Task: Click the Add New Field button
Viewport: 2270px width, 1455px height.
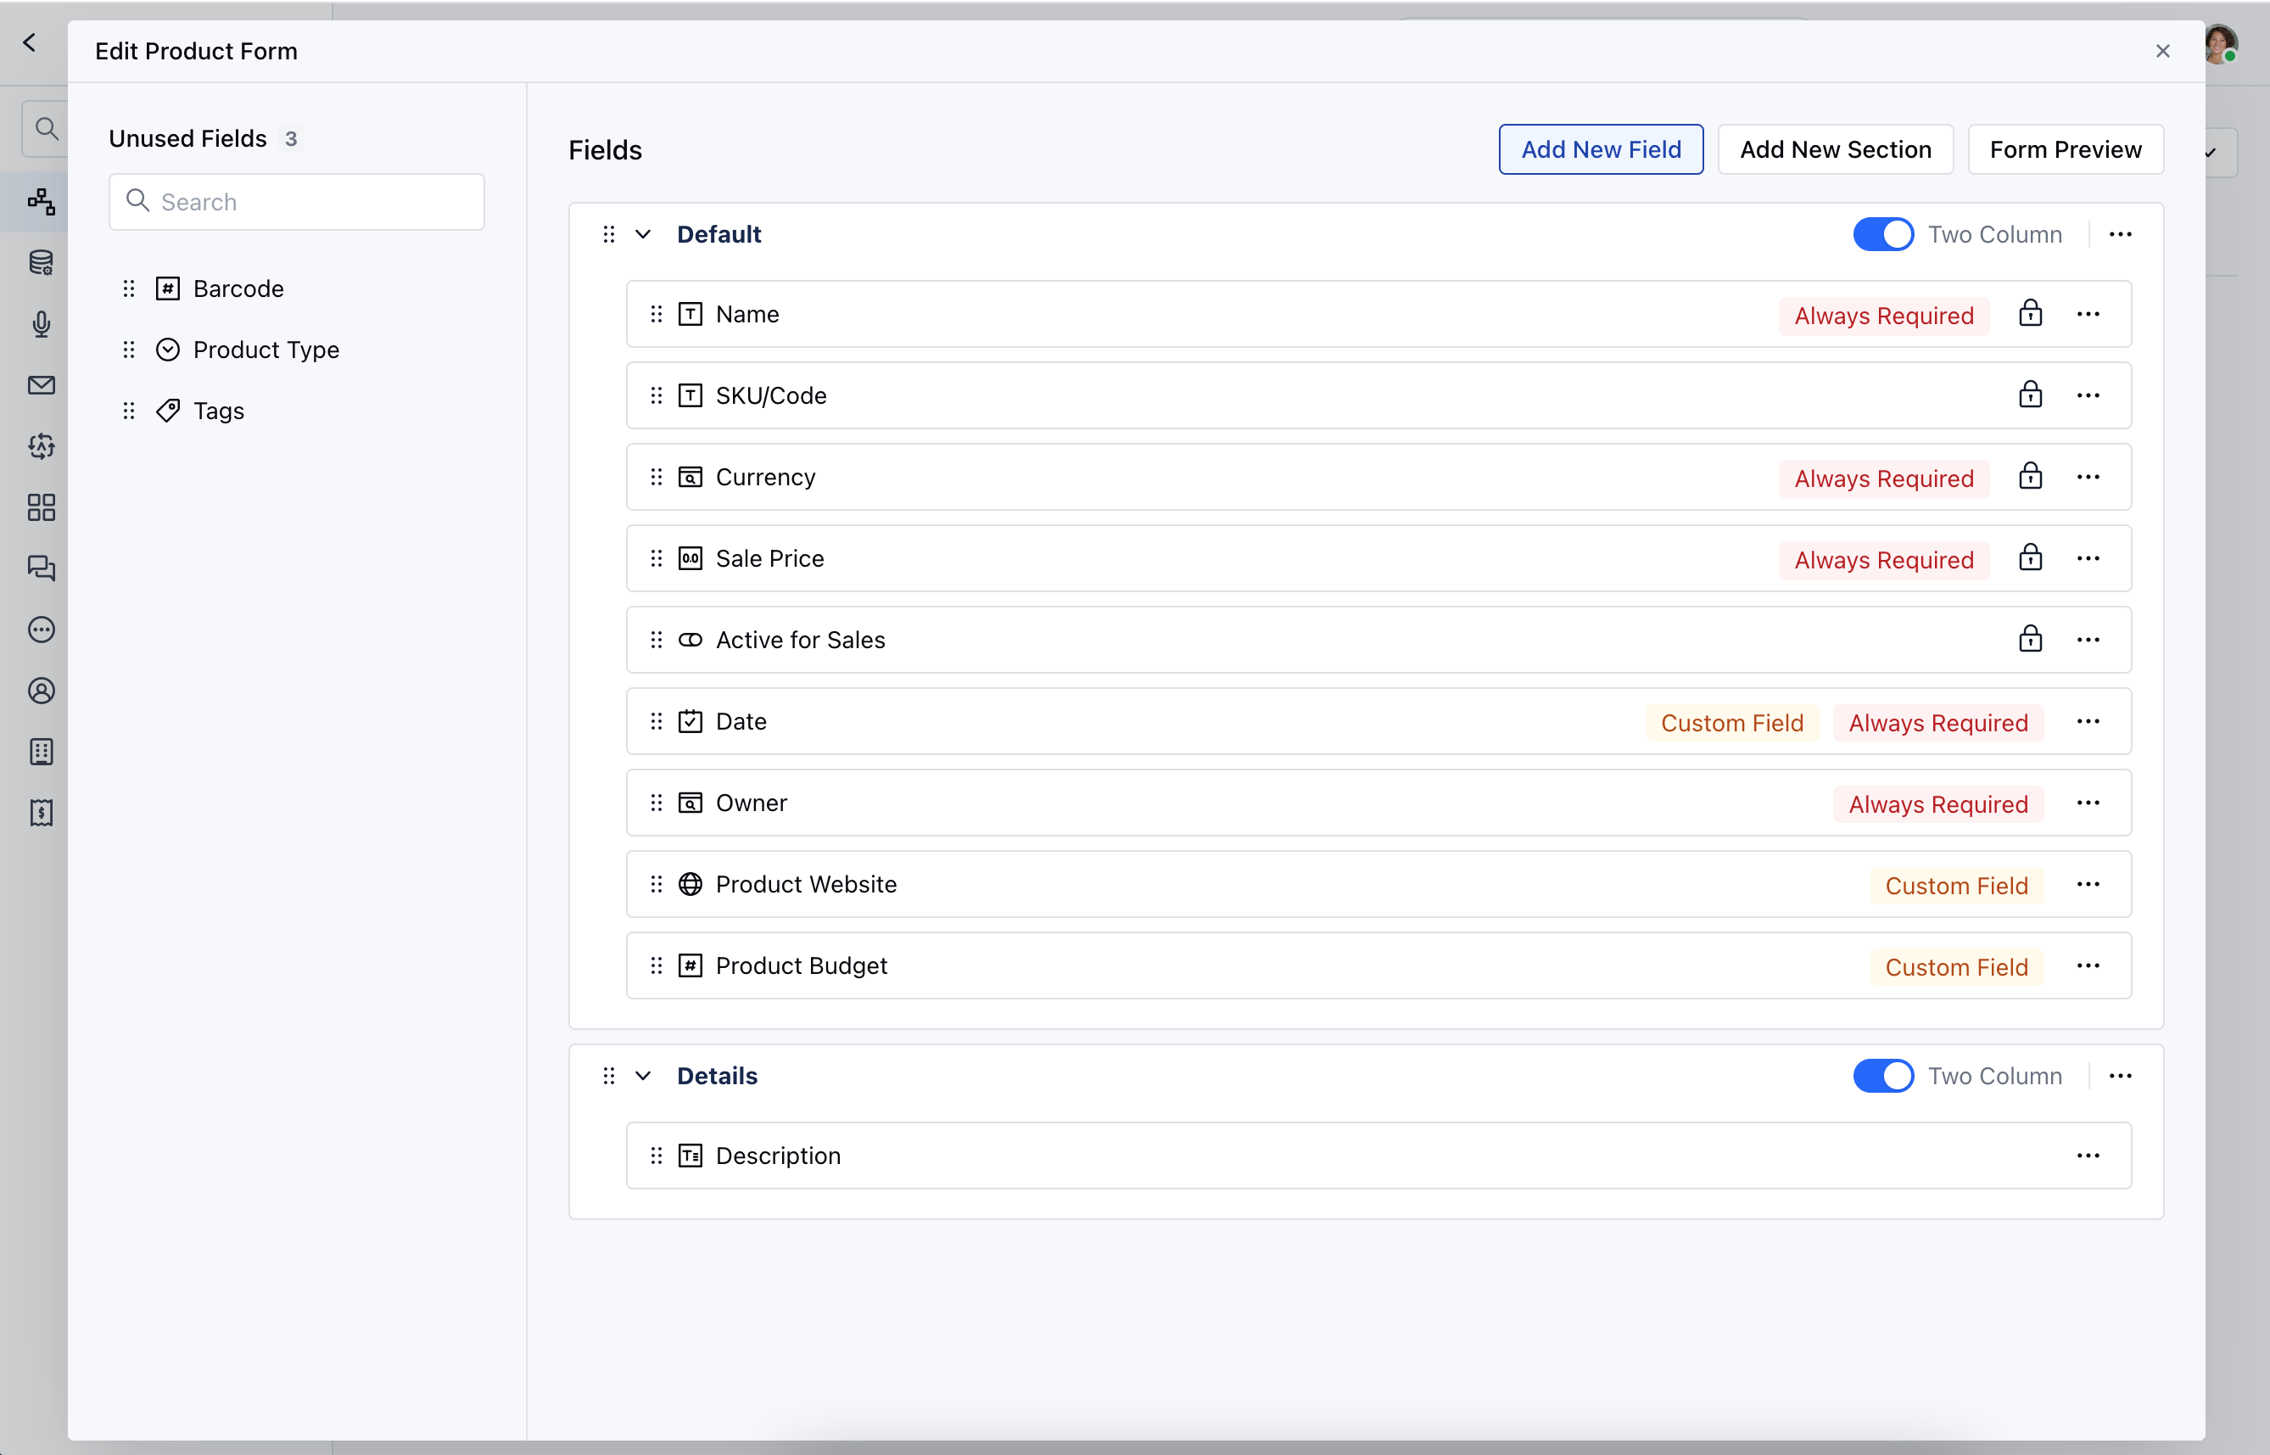Action: tap(1600, 148)
